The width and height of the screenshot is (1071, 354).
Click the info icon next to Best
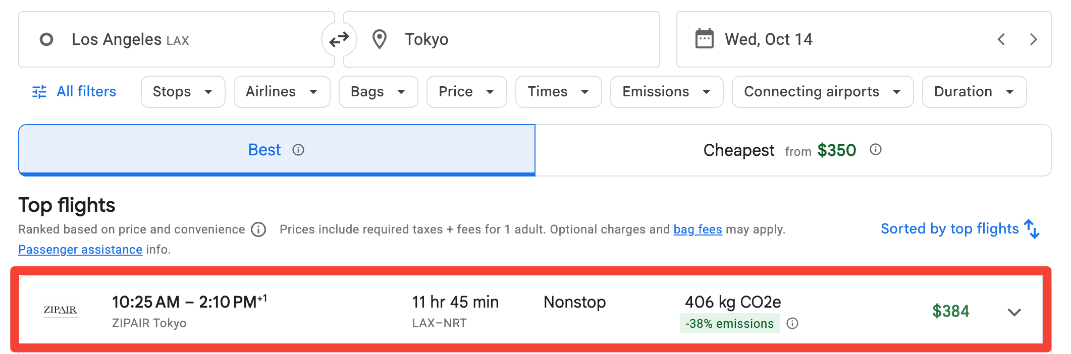[298, 150]
